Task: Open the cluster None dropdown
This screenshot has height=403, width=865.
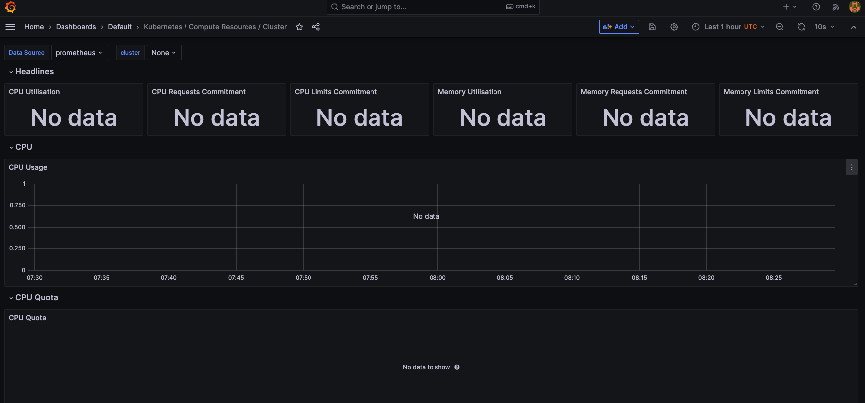Action: pos(164,53)
